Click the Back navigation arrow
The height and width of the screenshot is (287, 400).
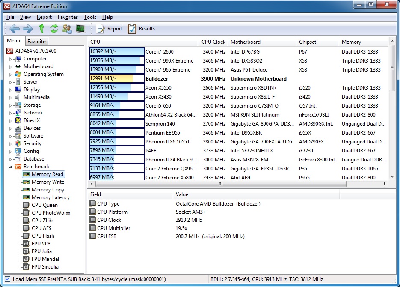(14, 29)
